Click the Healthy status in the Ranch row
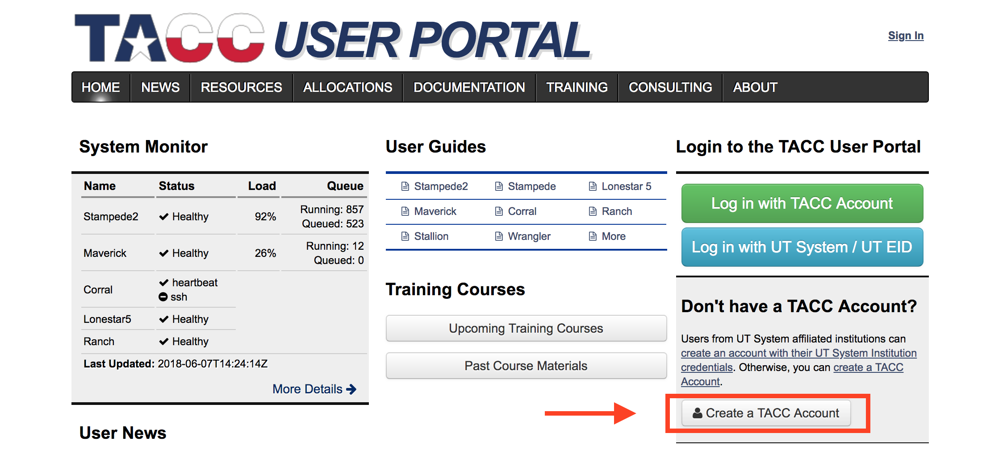Image resolution: width=1003 pixels, height=462 pixels. pyautogui.click(x=184, y=342)
